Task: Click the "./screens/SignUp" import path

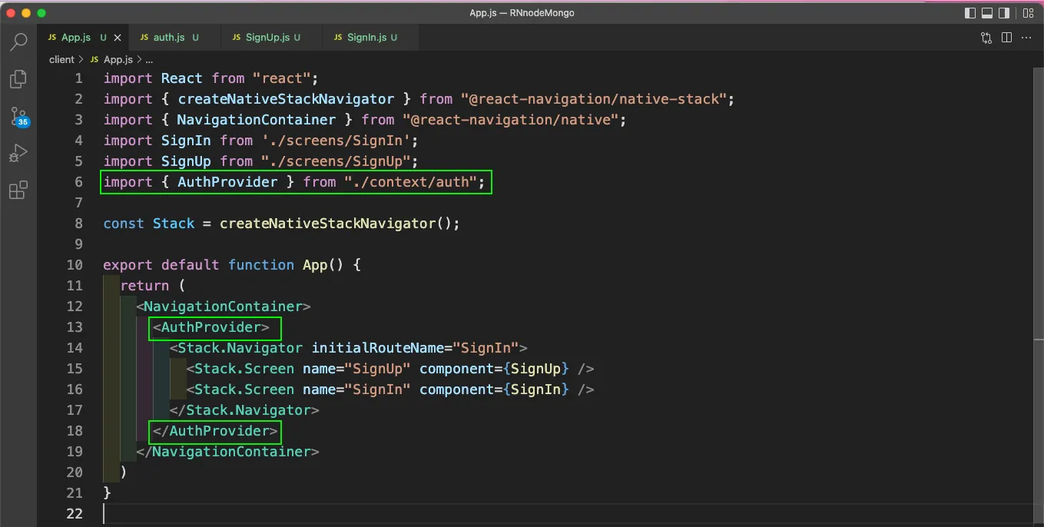Action: tap(334, 161)
